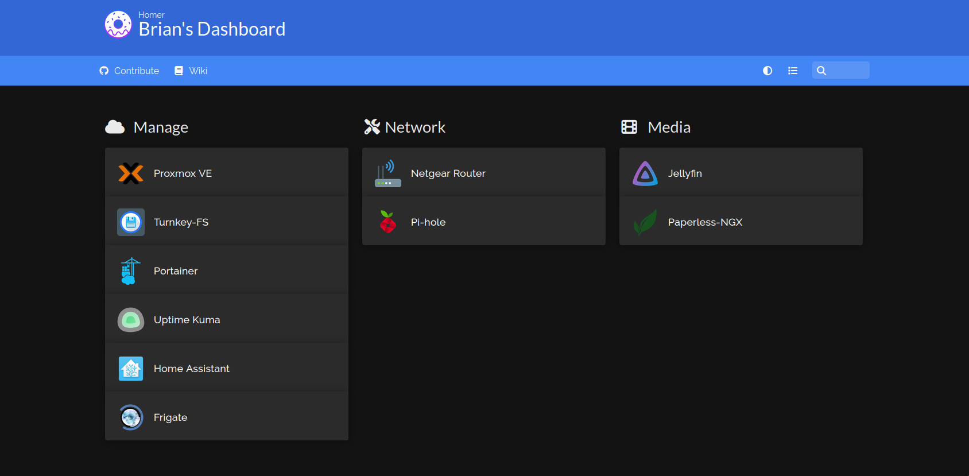Click the Uptime Kuma green icon
This screenshot has height=476, width=969.
131,320
